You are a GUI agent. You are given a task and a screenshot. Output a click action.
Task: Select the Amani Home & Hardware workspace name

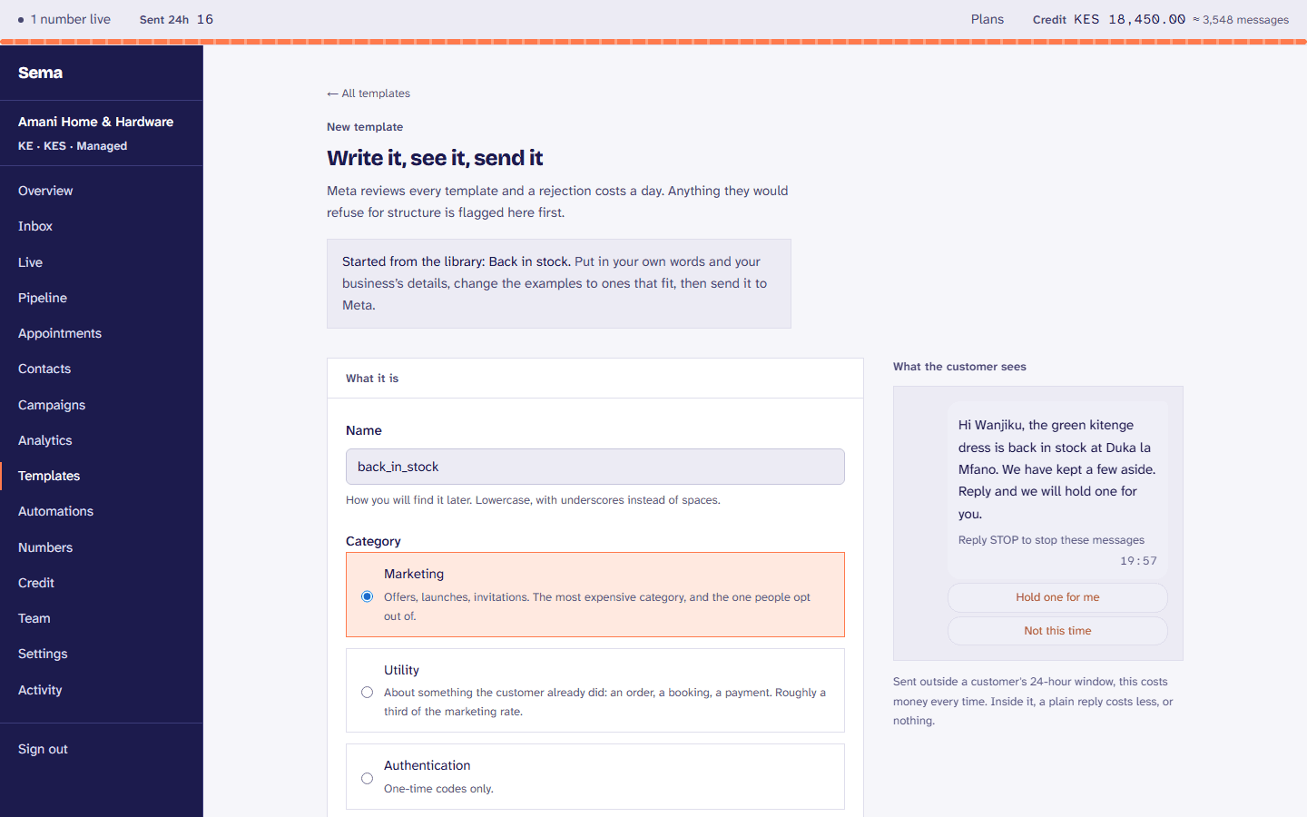point(96,122)
